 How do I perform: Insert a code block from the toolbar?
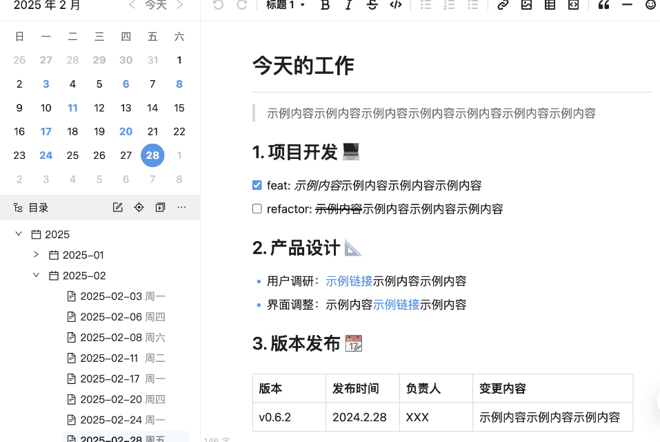point(573,5)
